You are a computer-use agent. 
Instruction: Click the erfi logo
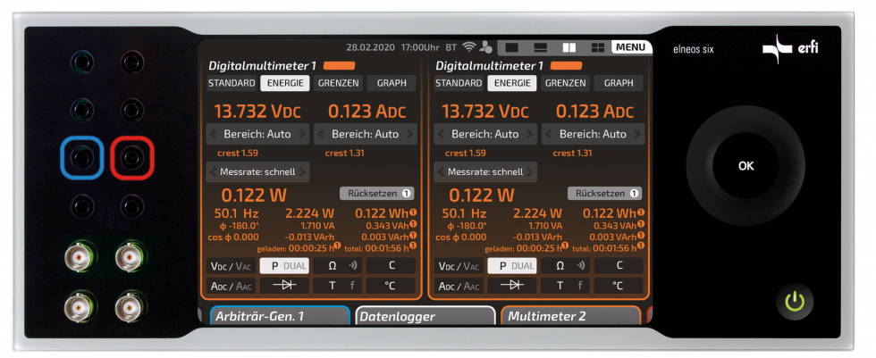pos(790,48)
